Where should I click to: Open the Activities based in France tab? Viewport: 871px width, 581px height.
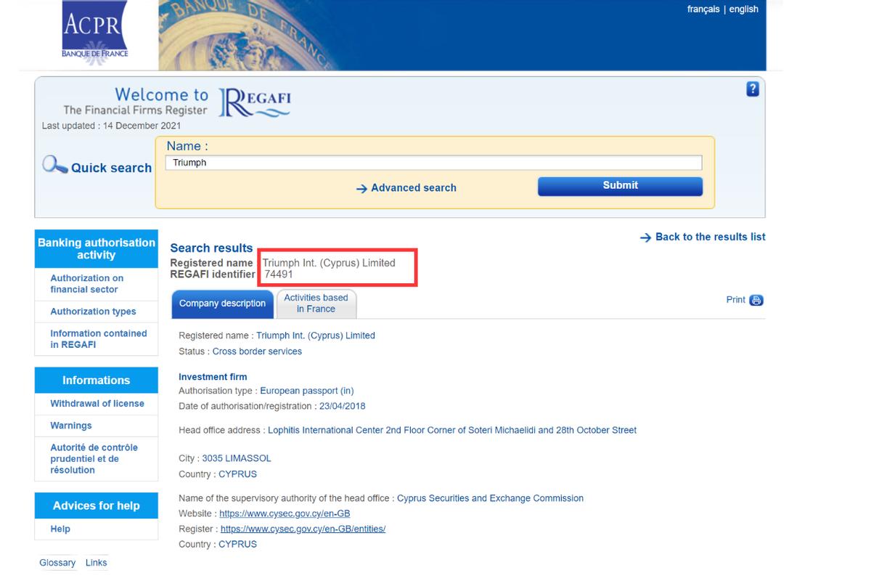click(316, 304)
